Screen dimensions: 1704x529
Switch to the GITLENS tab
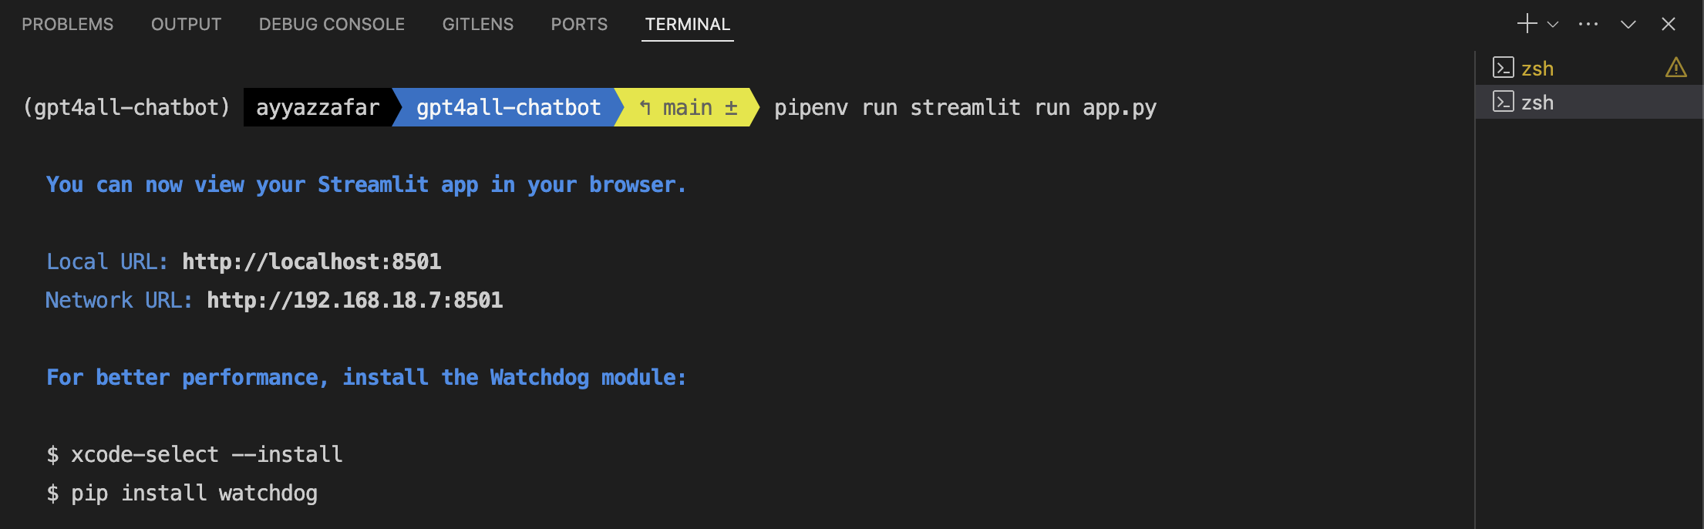tap(477, 25)
